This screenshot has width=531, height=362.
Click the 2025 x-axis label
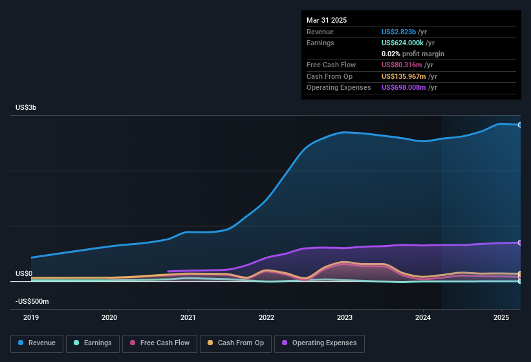click(501, 317)
